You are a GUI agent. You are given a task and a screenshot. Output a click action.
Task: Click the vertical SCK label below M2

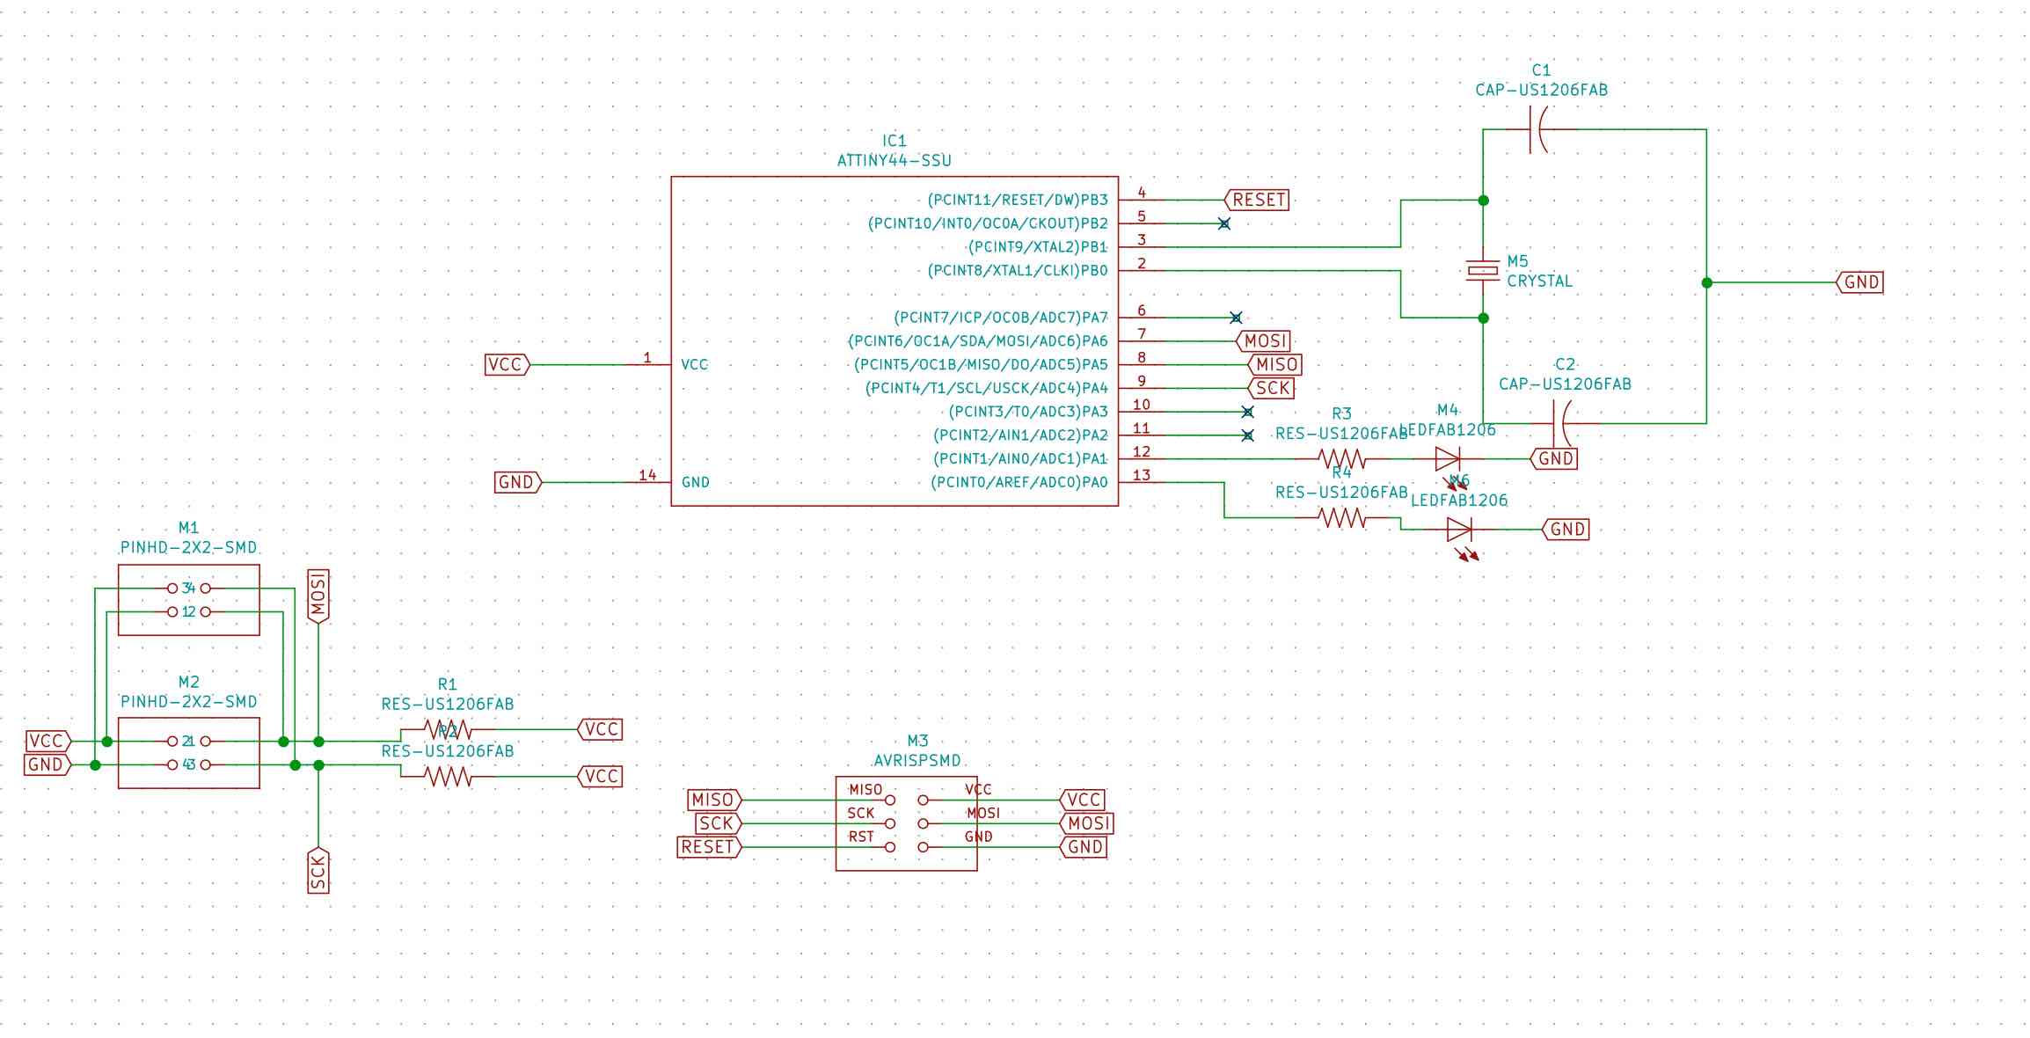[x=318, y=870]
